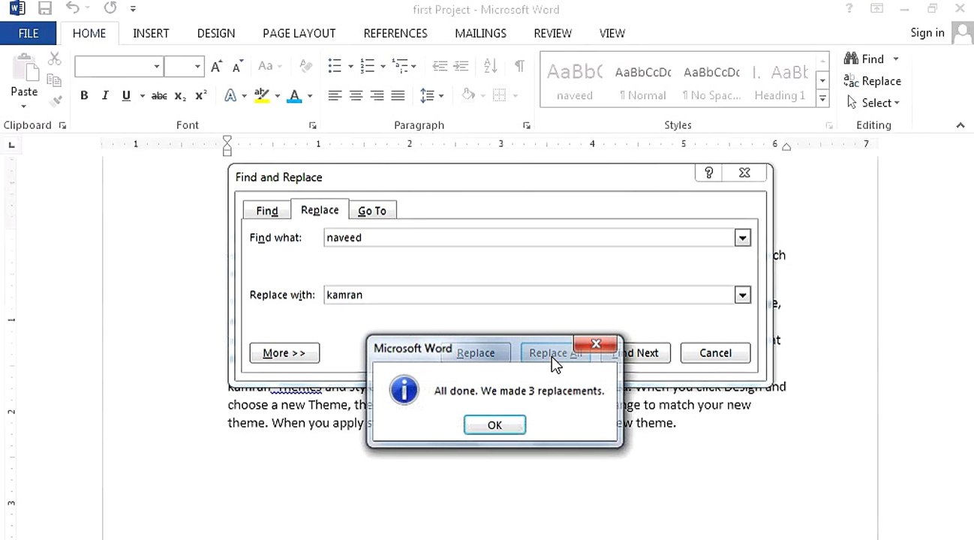Click the Multilevel List icon

coord(400,66)
